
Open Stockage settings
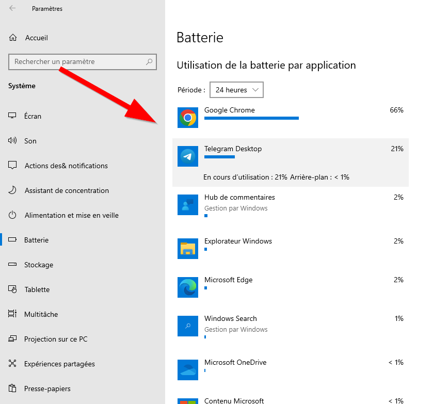(39, 265)
